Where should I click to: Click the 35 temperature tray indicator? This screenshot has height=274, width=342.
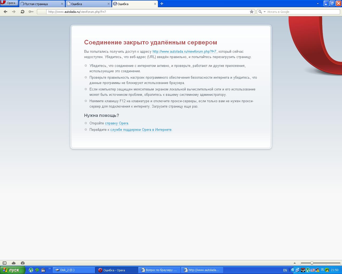click(x=322, y=270)
